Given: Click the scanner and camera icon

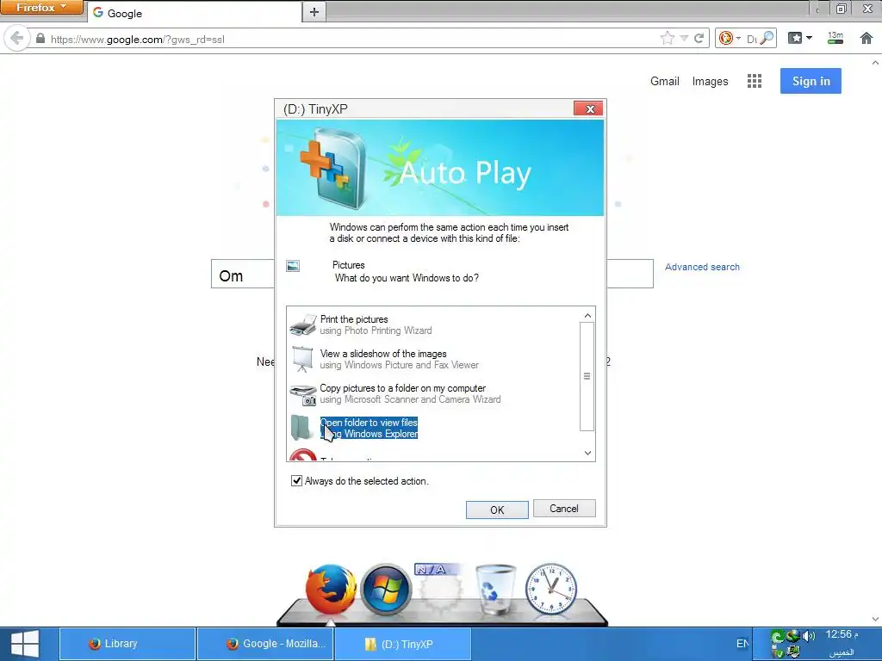Looking at the screenshot, I should [x=302, y=394].
